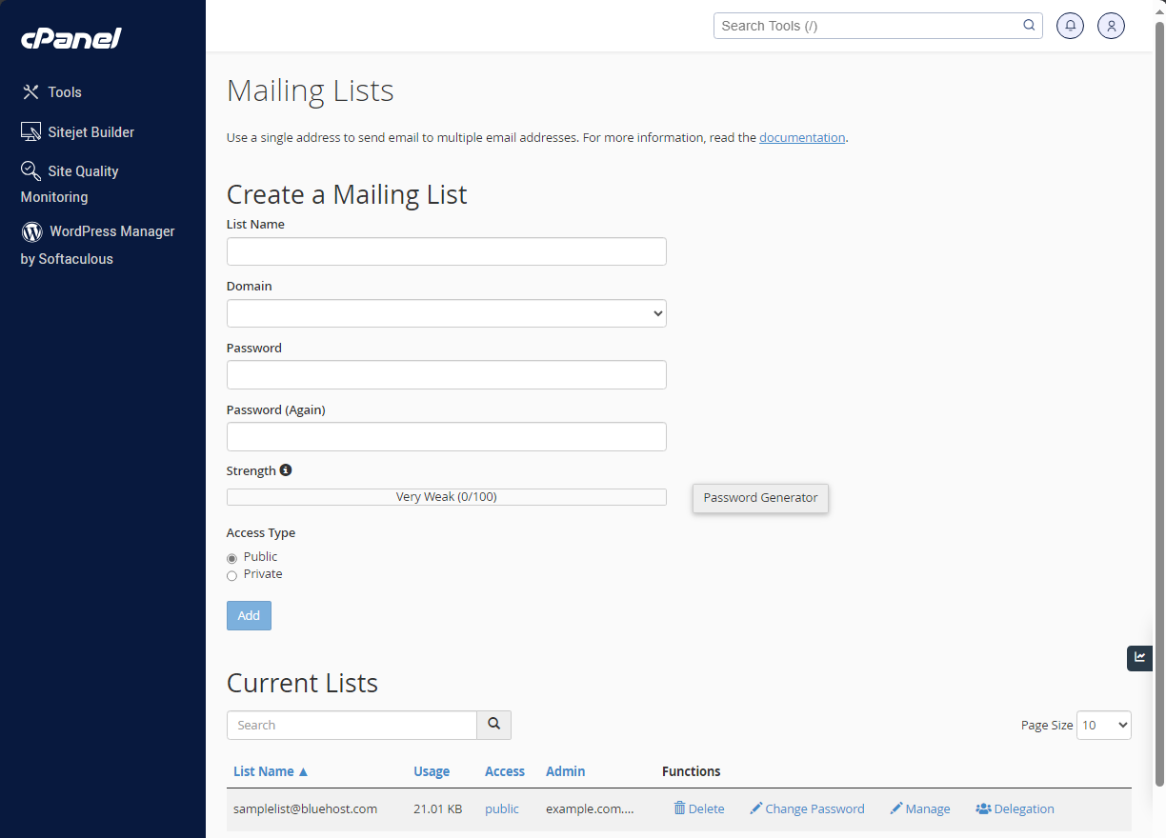Open Change Password for samplelist
This screenshot has height=838, width=1166.
(x=807, y=808)
